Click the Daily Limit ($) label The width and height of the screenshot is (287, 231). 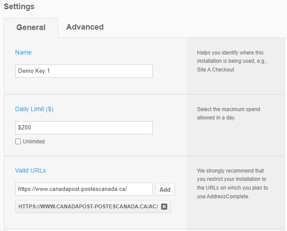coord(34,109)
